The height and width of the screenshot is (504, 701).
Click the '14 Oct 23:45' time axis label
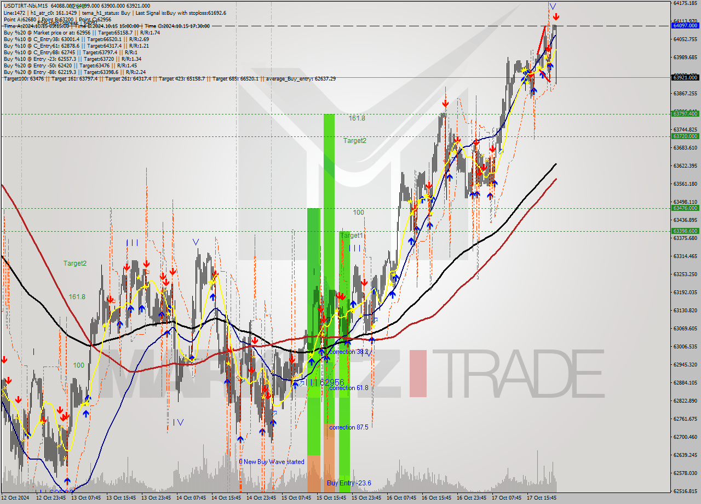261,498
